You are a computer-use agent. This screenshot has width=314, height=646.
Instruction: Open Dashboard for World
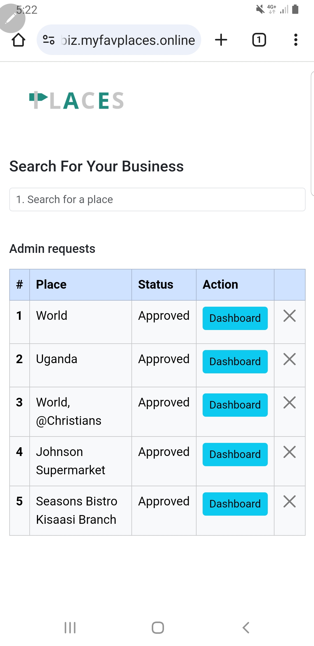[235, 318]
